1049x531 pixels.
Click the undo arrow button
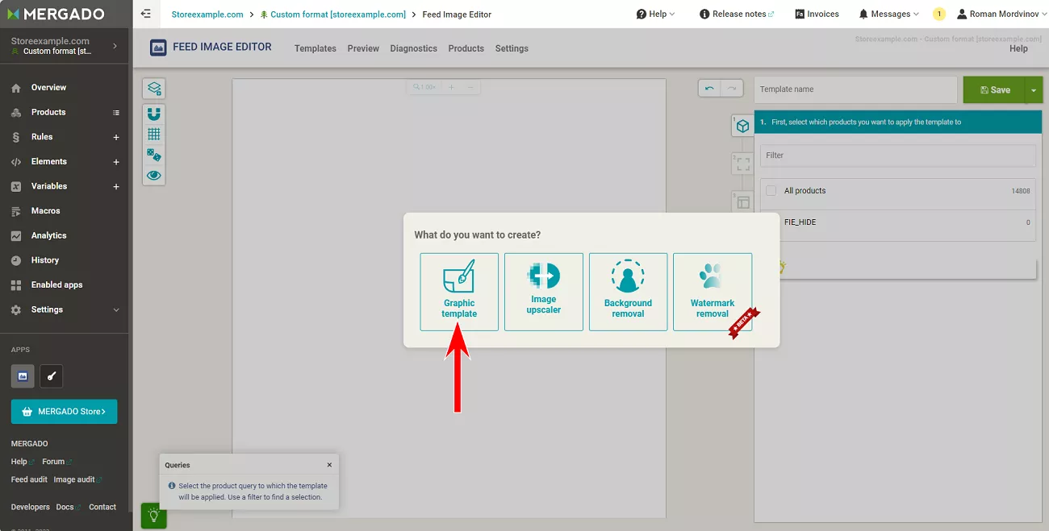[x=709, y=89]
